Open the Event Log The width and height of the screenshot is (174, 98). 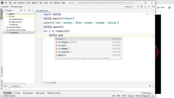point(146,93)
